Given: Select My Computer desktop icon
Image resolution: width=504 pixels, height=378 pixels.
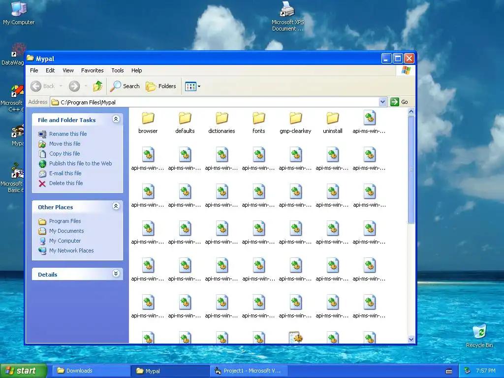Looking at the screenshot, I should click(19, 13).
